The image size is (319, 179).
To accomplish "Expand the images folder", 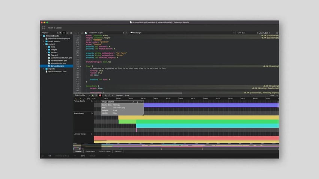I will (46, 49).
